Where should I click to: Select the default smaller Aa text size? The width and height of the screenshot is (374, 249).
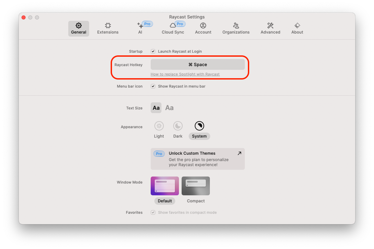coord(156,108)
